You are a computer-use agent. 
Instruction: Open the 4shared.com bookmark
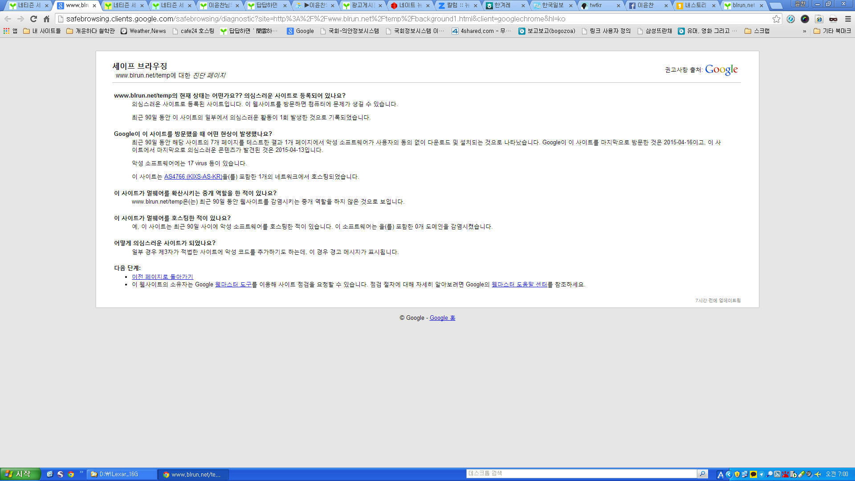pyautogui.click(x=481, y=31)
